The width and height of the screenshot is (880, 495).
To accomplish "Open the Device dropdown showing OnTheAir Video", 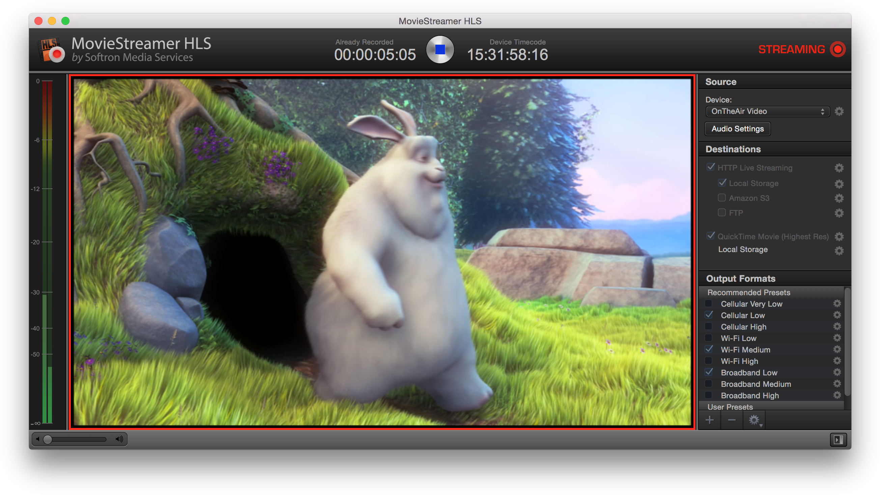I will coord(767,111).
